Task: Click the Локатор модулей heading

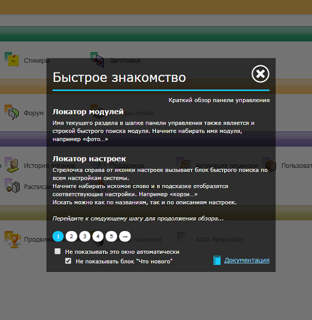Action: coord(88,112)
